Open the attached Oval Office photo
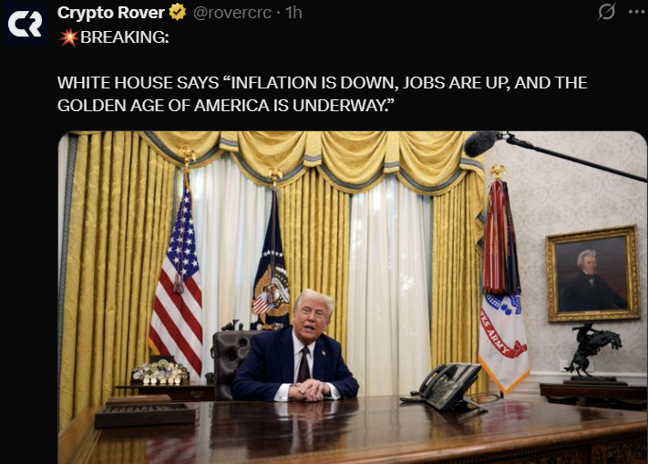Screen dimensions: 648x464 click(353, 297)
